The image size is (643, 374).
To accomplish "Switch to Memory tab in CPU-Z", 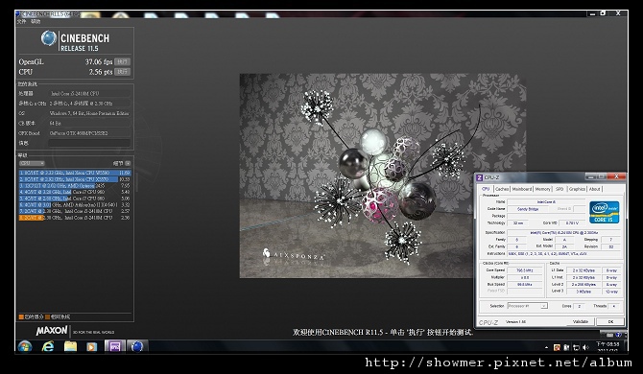I will point(542,189).
